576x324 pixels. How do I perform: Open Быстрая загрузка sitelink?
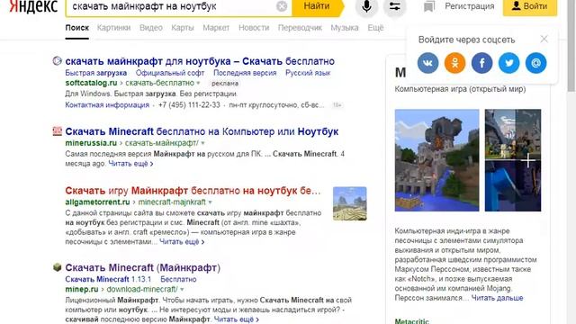(96, 73)
